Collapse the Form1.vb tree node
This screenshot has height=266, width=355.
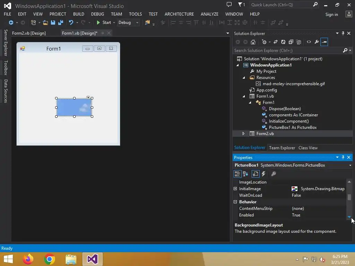click(x=244, y=96)
